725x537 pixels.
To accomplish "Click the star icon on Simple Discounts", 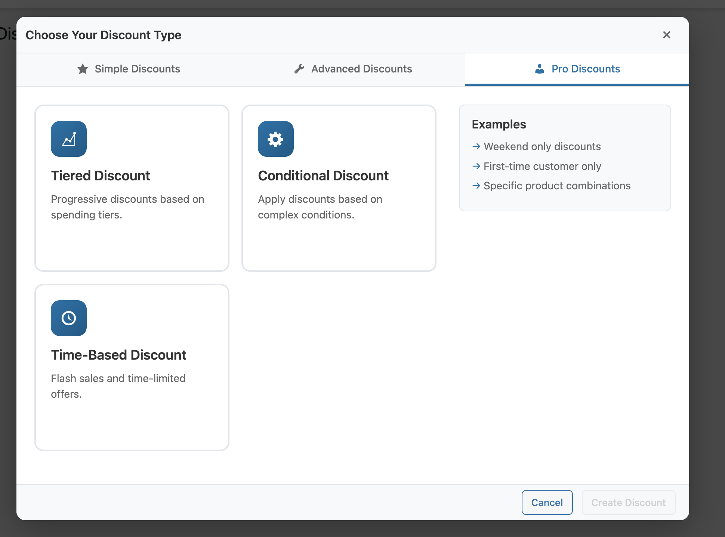I will [83, 69].
